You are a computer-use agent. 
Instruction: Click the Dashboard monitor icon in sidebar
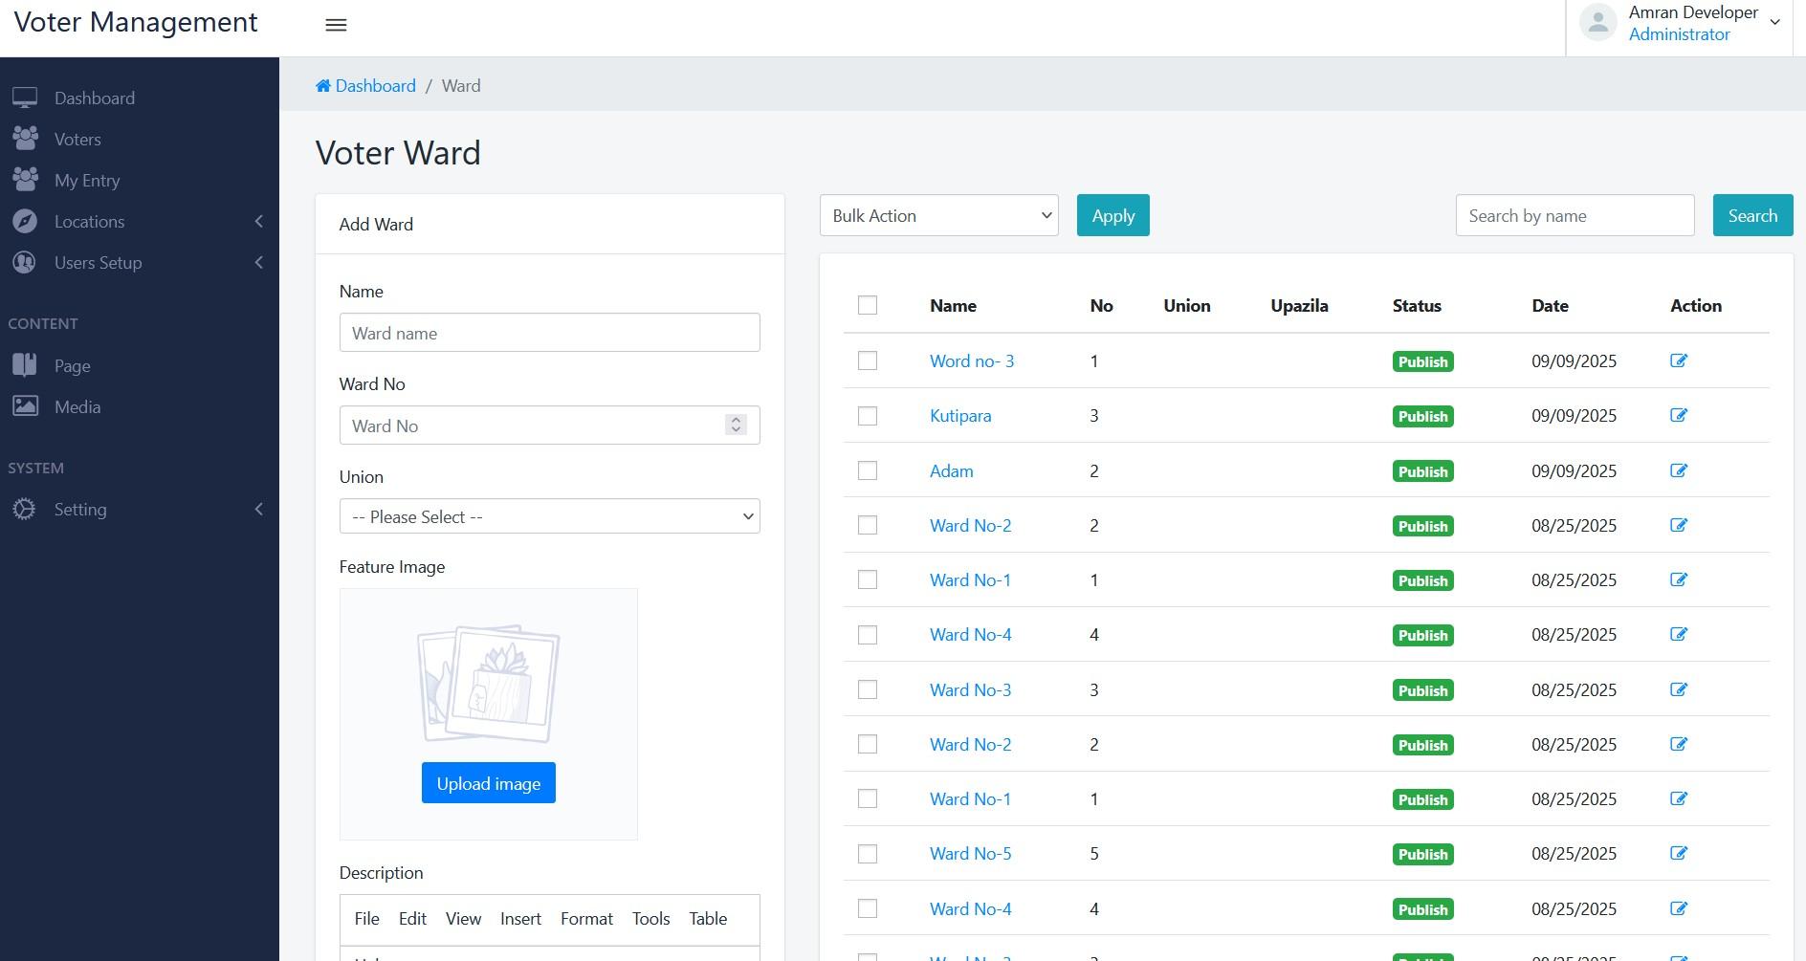click(x=25, y=98)
